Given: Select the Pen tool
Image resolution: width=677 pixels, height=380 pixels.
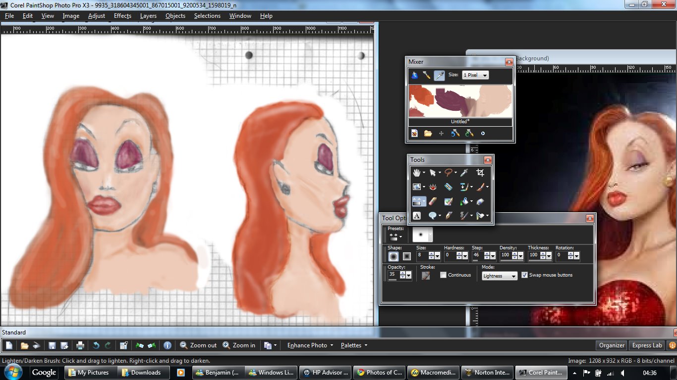Looking at the screenshot, I should pyautogui.click(x=449, y=216).
